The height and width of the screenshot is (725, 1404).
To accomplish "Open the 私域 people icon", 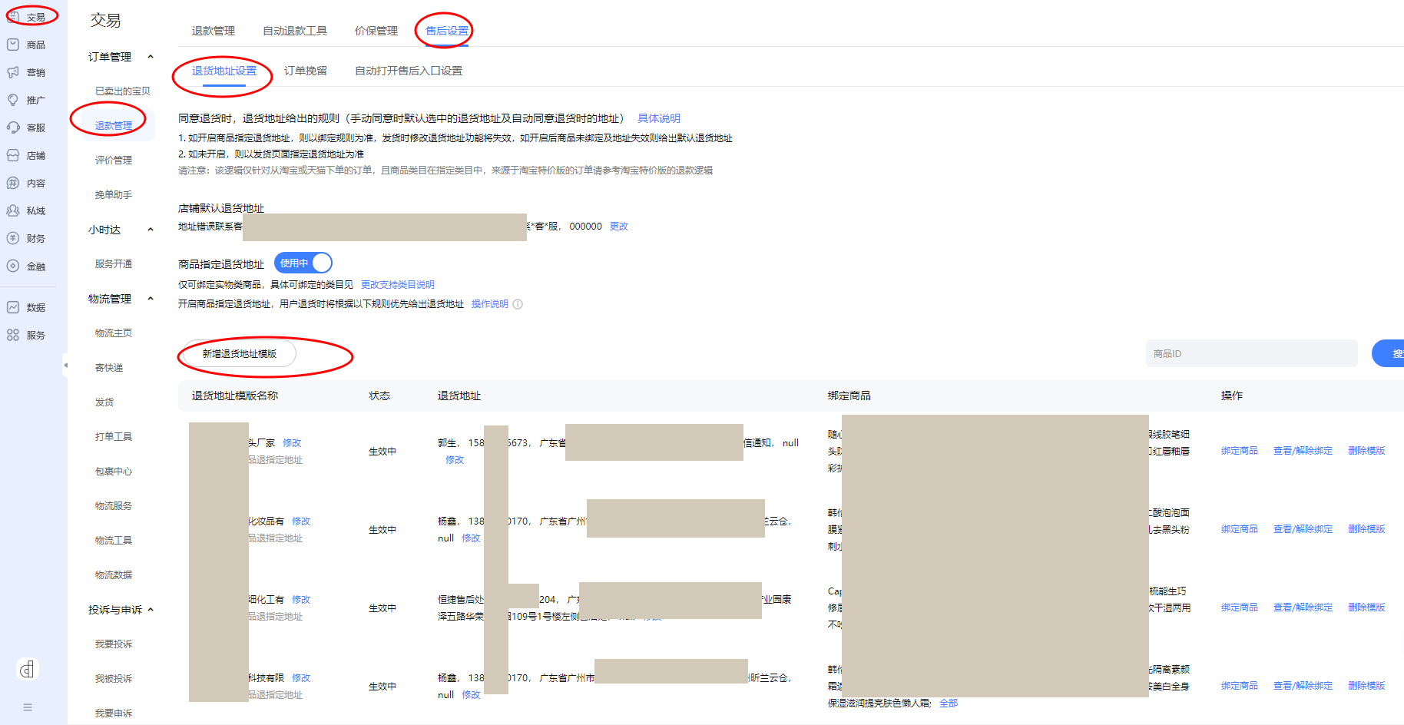I will [13, 210].
